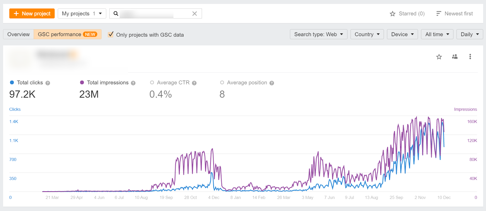Click the help icon next to Total clicks
486x211 pixels.
click(48, 83)
